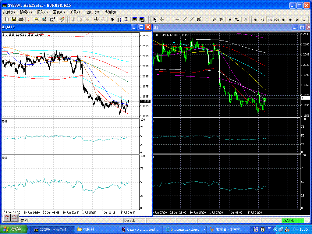Switch timeframe to M30
The image size is (312, 234).
277,20
